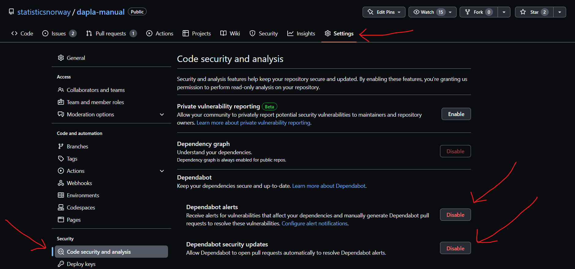Open Learn more about Dependabot link

329,186
